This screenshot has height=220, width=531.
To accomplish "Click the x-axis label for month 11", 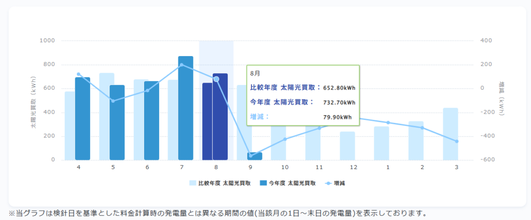I will (x=319, y=168).
